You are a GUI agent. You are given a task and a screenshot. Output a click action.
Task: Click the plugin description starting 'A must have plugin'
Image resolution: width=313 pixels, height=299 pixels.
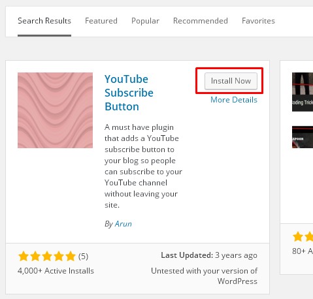[143, 166]
